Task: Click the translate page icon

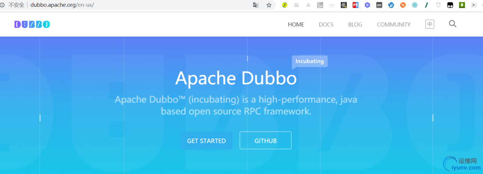Action: 256,5
